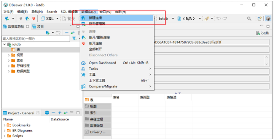Click the 输入表格名称的一部分 filter field
This screenshot has width=274, height=139.
click(x=36, y=39)
